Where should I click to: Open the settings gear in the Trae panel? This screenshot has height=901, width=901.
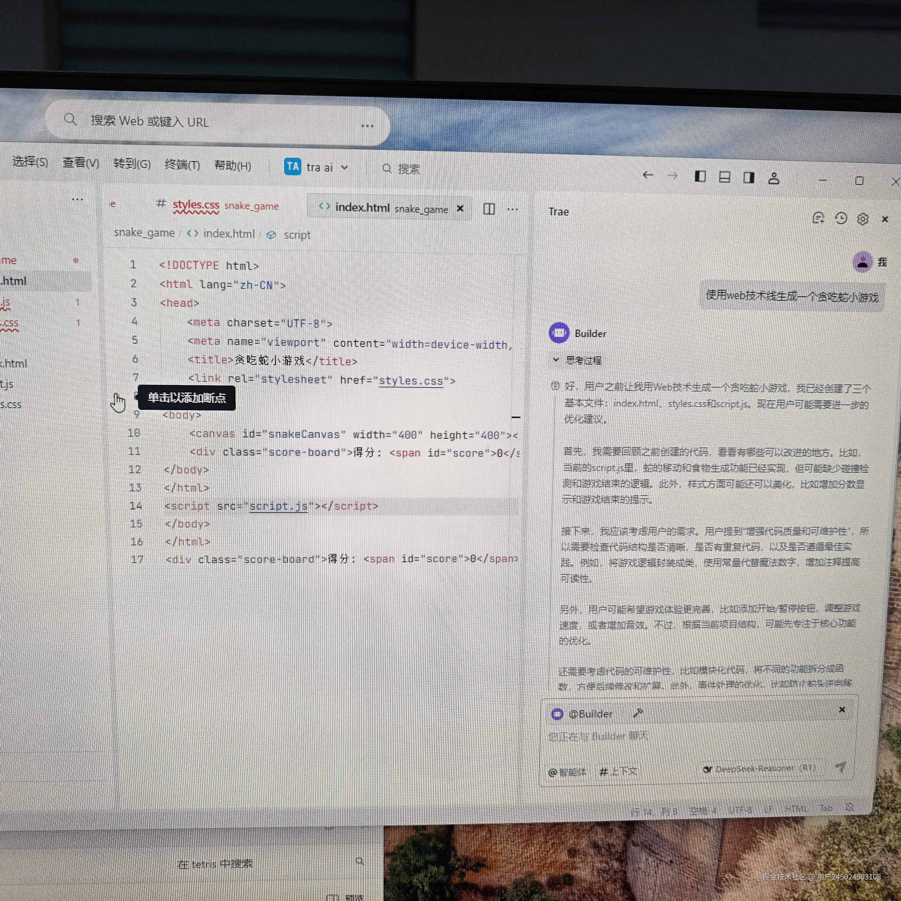[x=863, y=219]
